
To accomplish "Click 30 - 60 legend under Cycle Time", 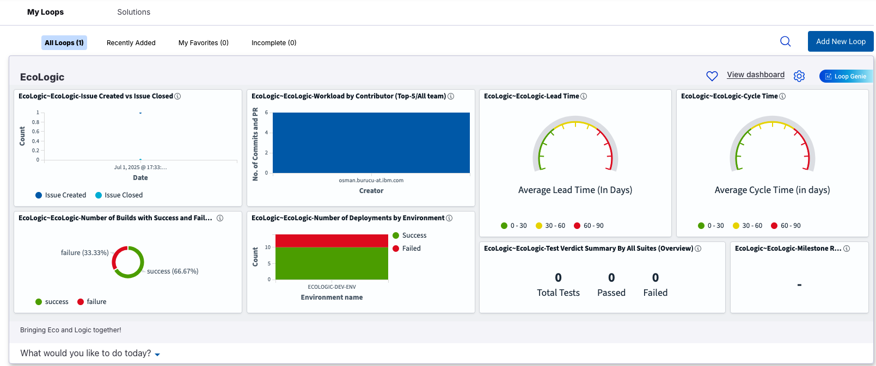I will pyautogui.click(x=748, y=226).
